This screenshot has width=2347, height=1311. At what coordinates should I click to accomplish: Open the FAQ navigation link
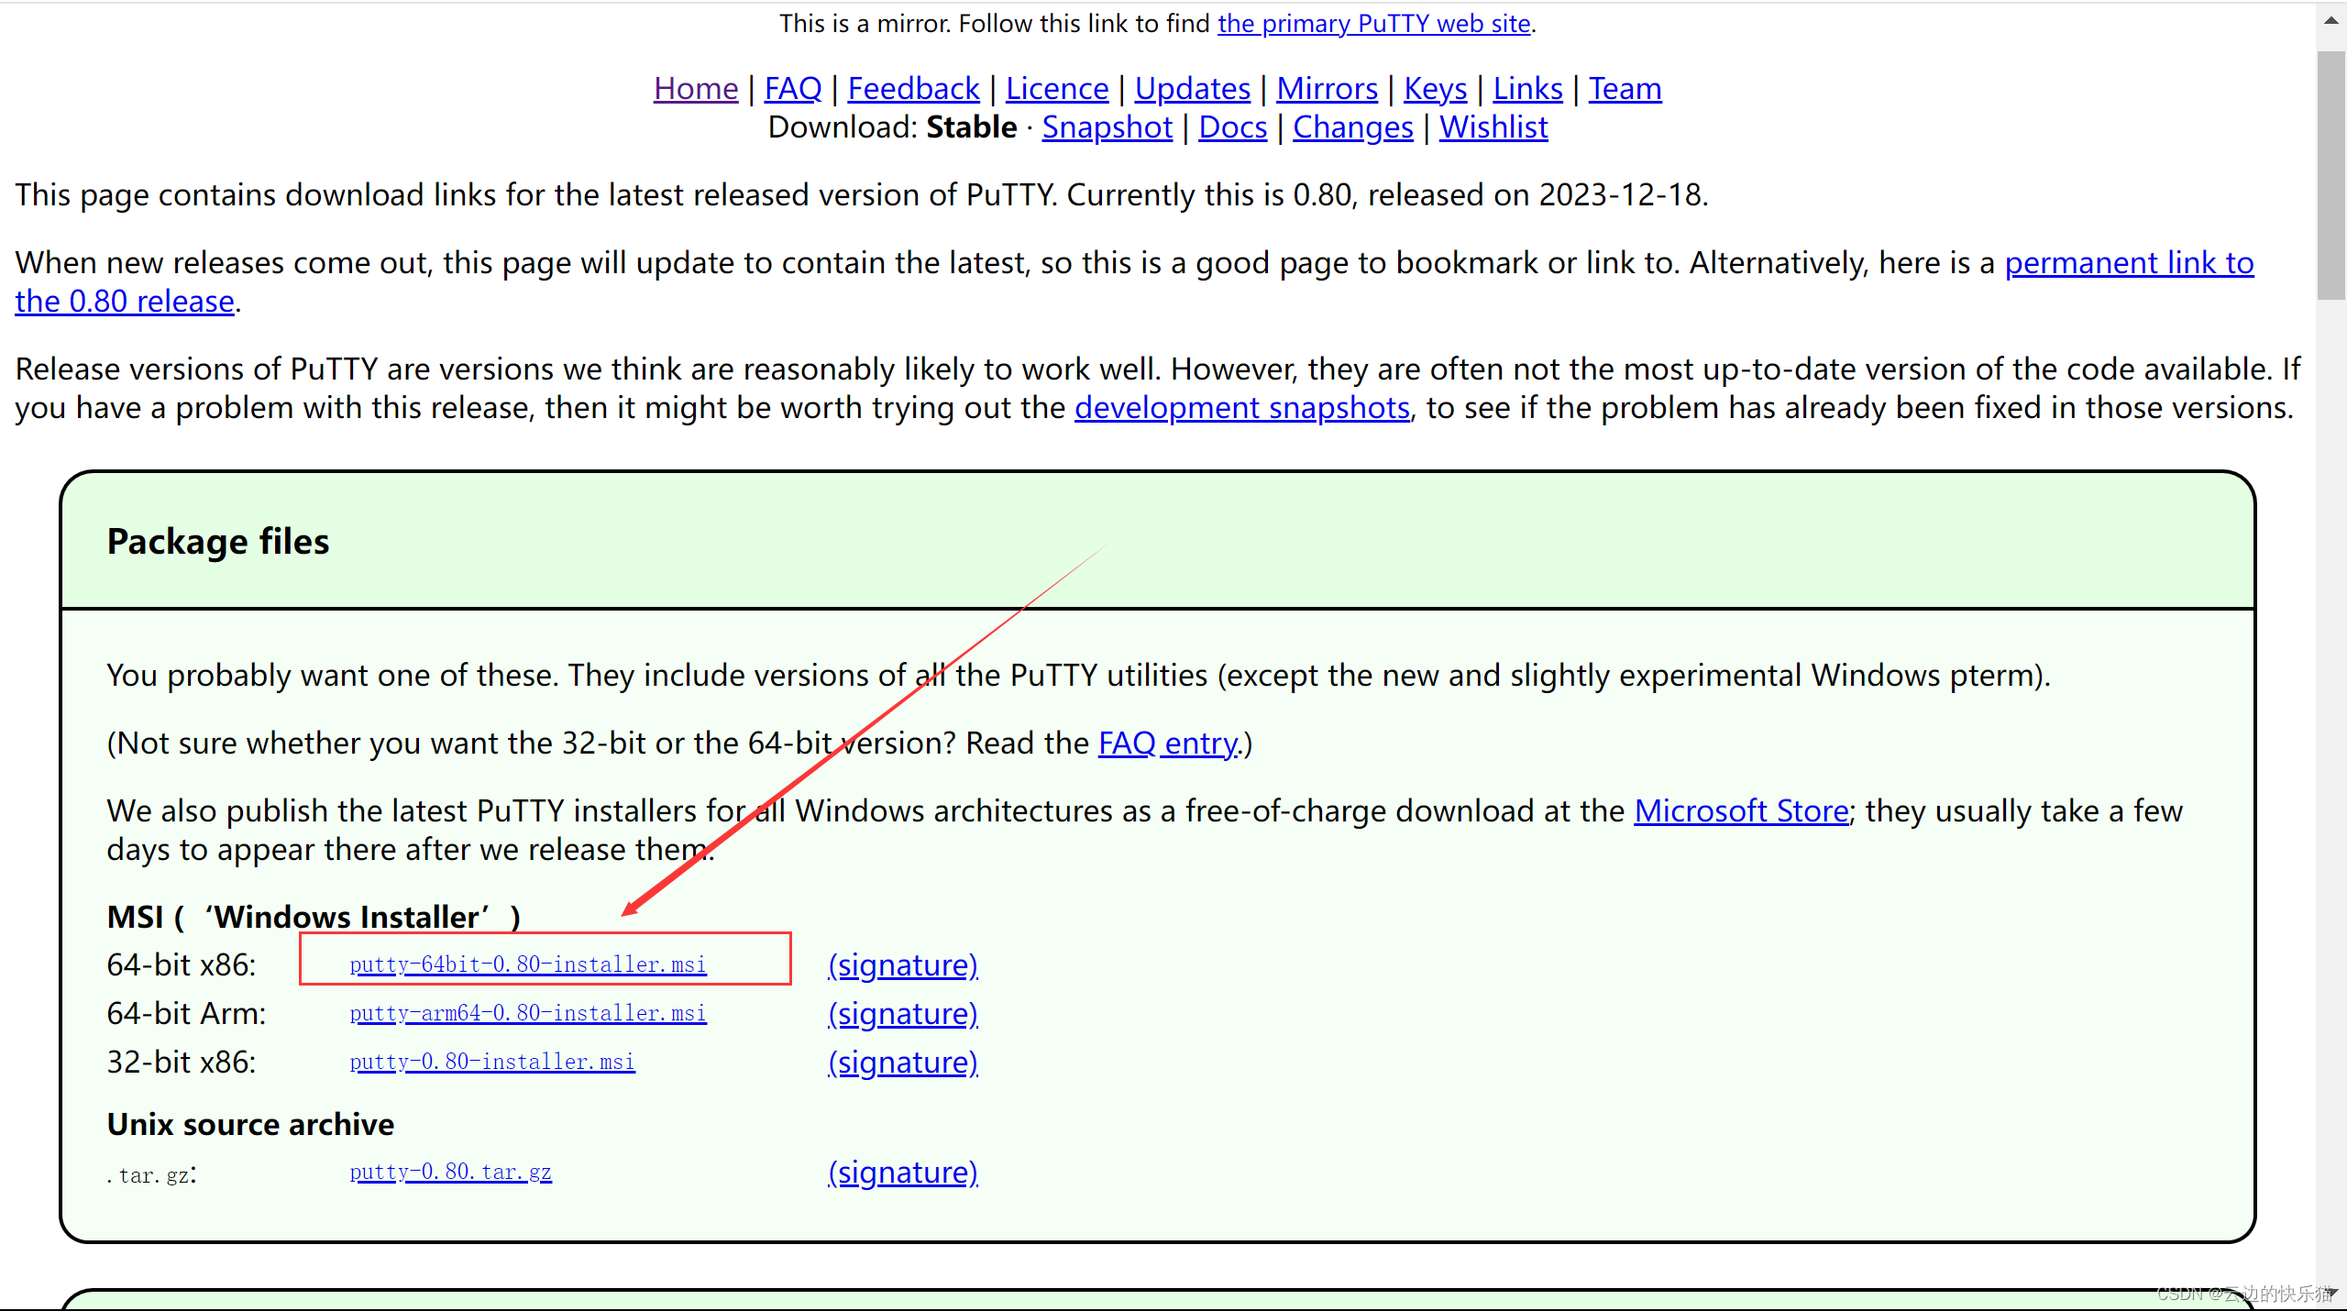coord(793,89)
